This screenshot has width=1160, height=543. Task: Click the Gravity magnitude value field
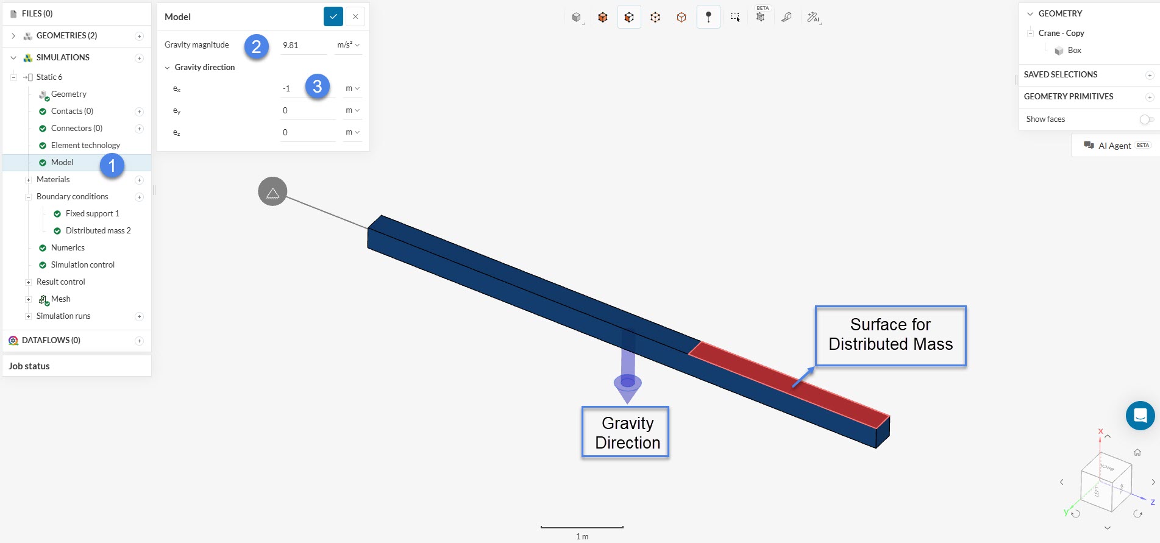303,45
